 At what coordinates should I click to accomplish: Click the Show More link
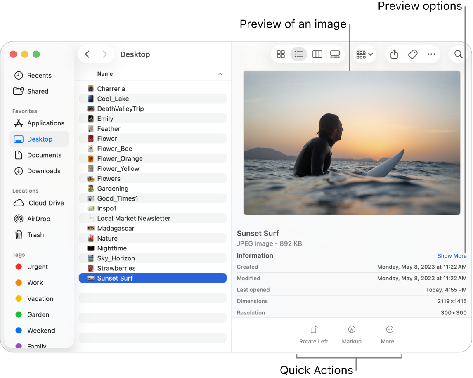[452, 256]
